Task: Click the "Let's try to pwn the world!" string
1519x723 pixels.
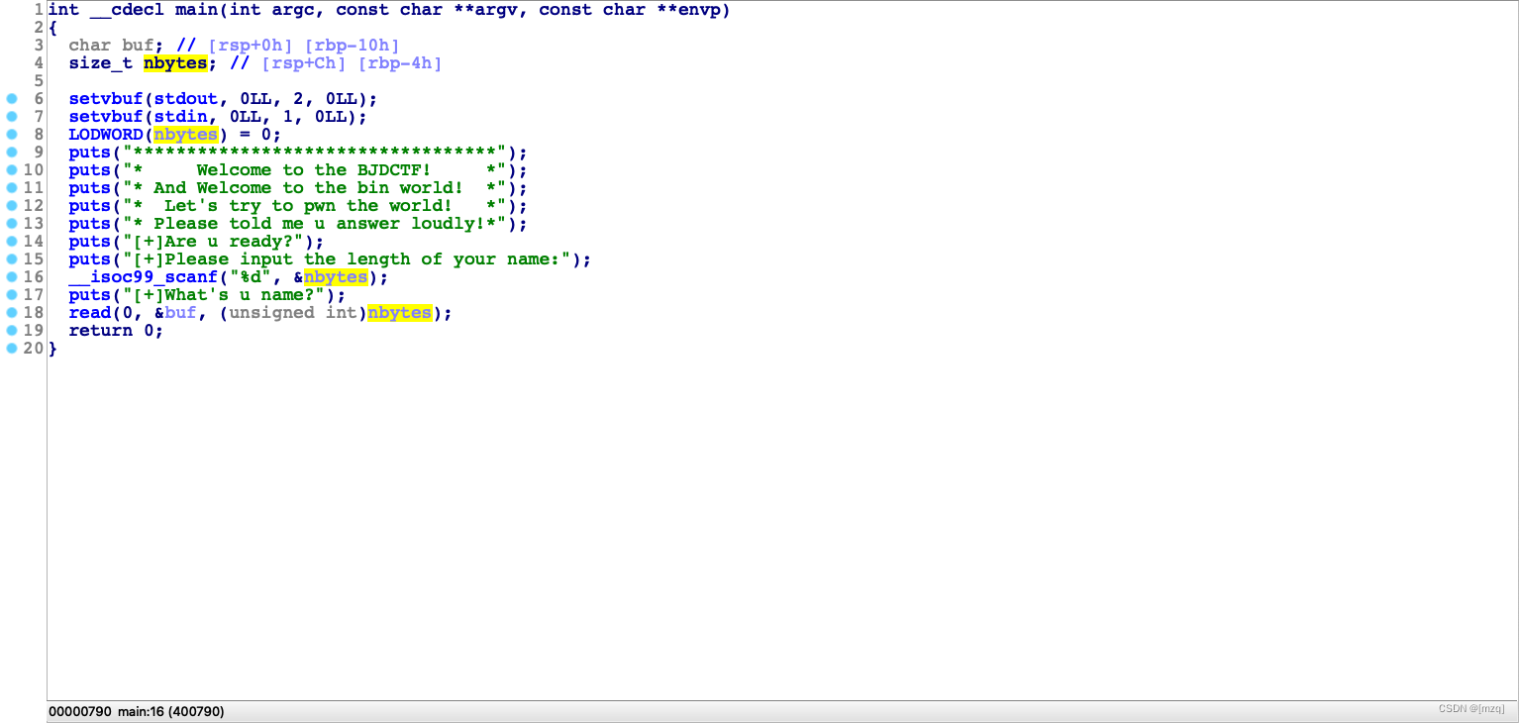Action: tap(314, 206)
